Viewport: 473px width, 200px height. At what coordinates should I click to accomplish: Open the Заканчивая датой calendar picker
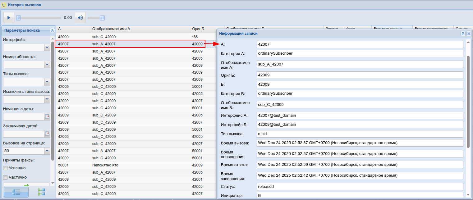tap(47, 134)
